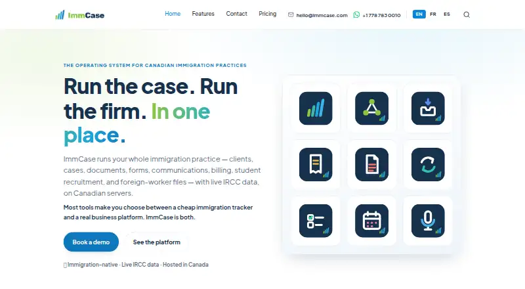The width and height of the screenshot is (525, 289).
Task: Select the checklist tasks tile
Action: pos(316,221)
